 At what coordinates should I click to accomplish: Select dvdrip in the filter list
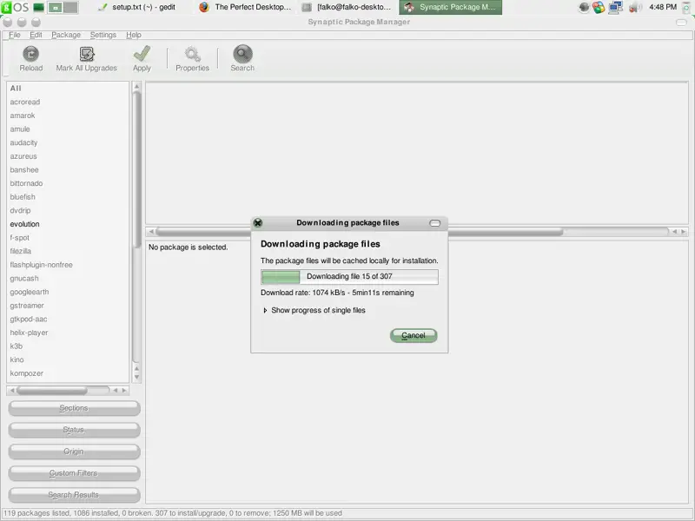(68, 210)
